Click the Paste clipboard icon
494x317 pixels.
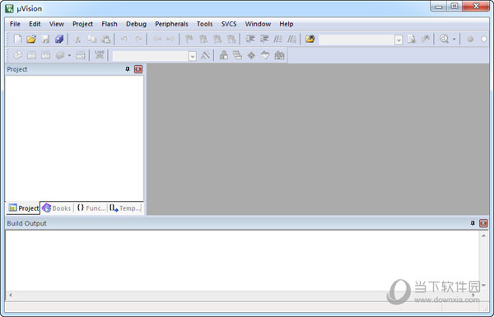(105, 39)
